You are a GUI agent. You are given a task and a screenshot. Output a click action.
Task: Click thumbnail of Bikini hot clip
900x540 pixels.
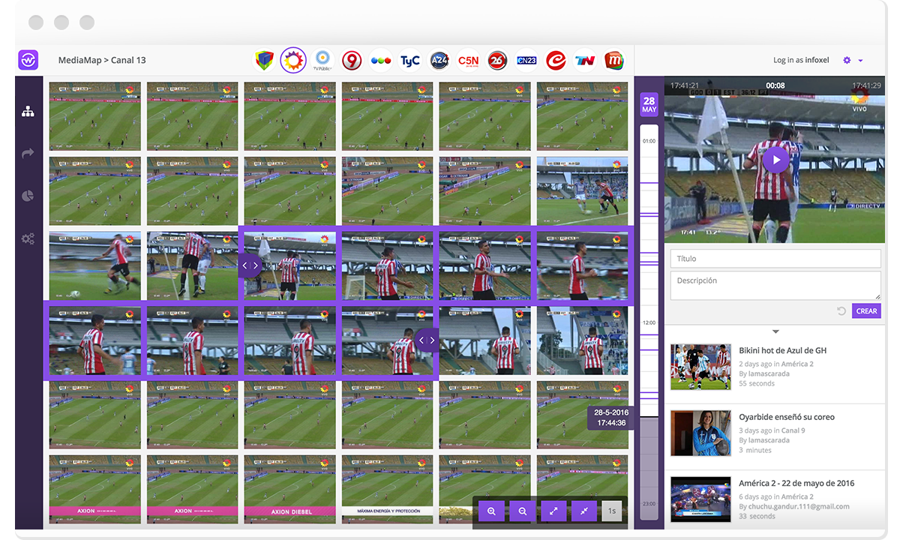coord(700,367)
